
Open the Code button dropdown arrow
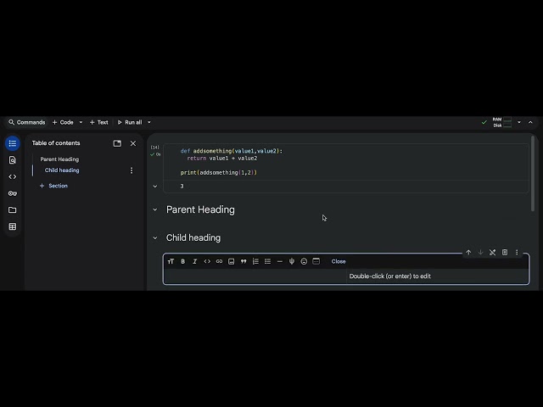(81, 122)
